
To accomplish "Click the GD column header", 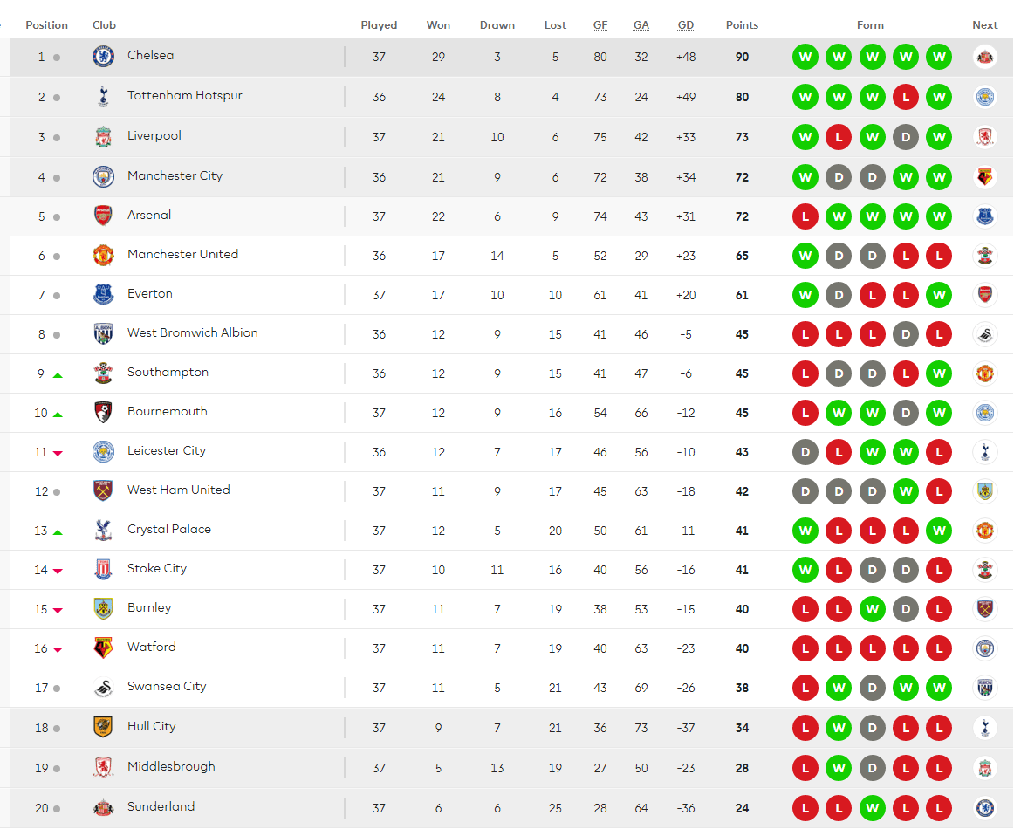I will [686, 25].
